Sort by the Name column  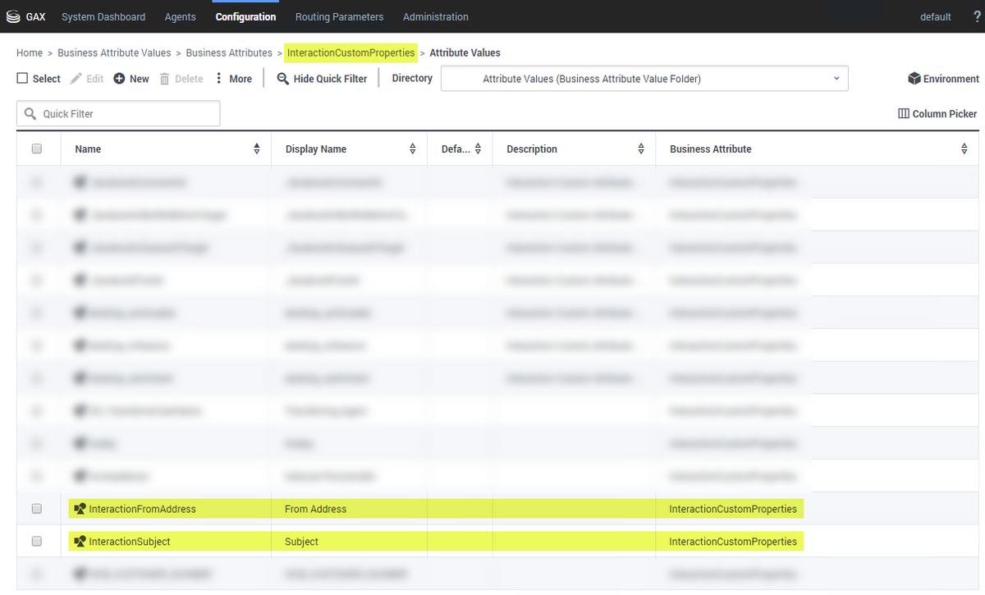click(x=257, y=149)
